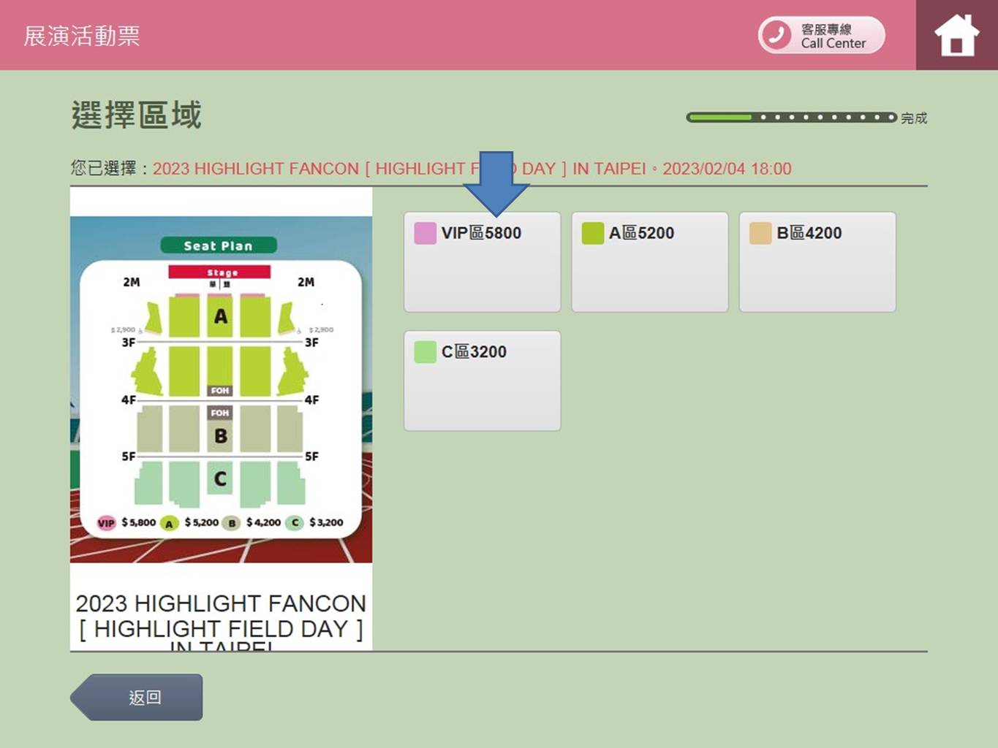Click the selected event text in red
This screenshot has width=998, height=748.
[x=472, y=169]
